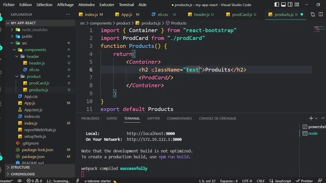Open the Exécuter menu

106,5
